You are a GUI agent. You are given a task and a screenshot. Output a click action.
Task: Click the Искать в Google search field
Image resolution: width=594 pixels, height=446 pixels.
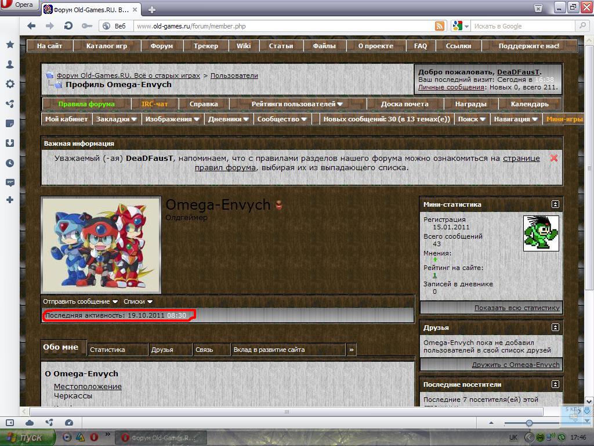pos(524,26)
